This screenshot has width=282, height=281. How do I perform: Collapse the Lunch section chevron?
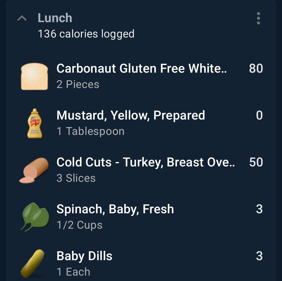tap(22, 18)
